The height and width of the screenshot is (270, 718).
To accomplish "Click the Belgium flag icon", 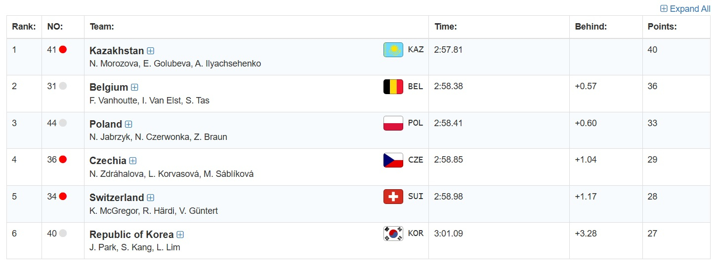I will 393,87.
